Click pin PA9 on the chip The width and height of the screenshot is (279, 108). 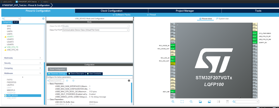tap(255, 45)
